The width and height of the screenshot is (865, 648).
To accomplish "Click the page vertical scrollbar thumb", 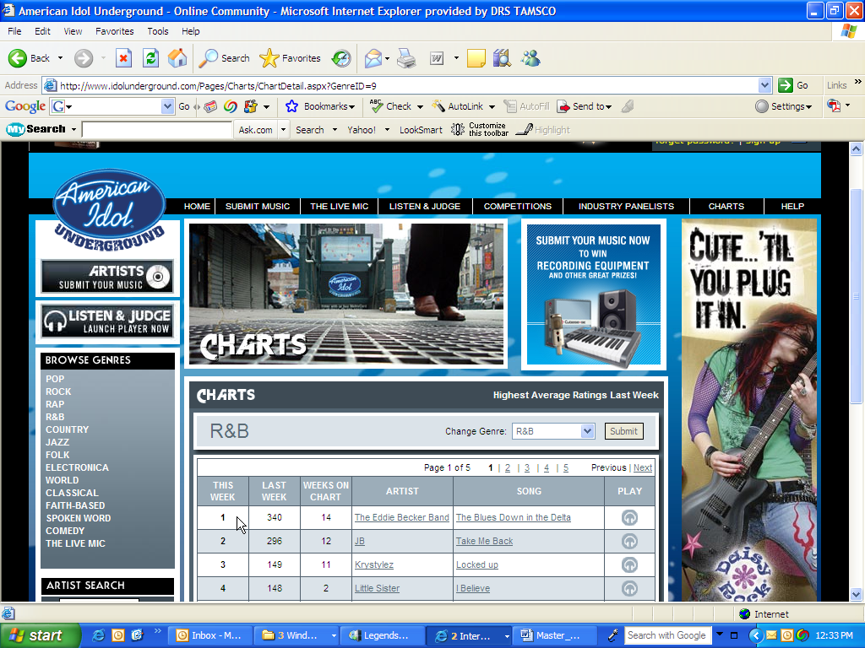I will [856, 296].
